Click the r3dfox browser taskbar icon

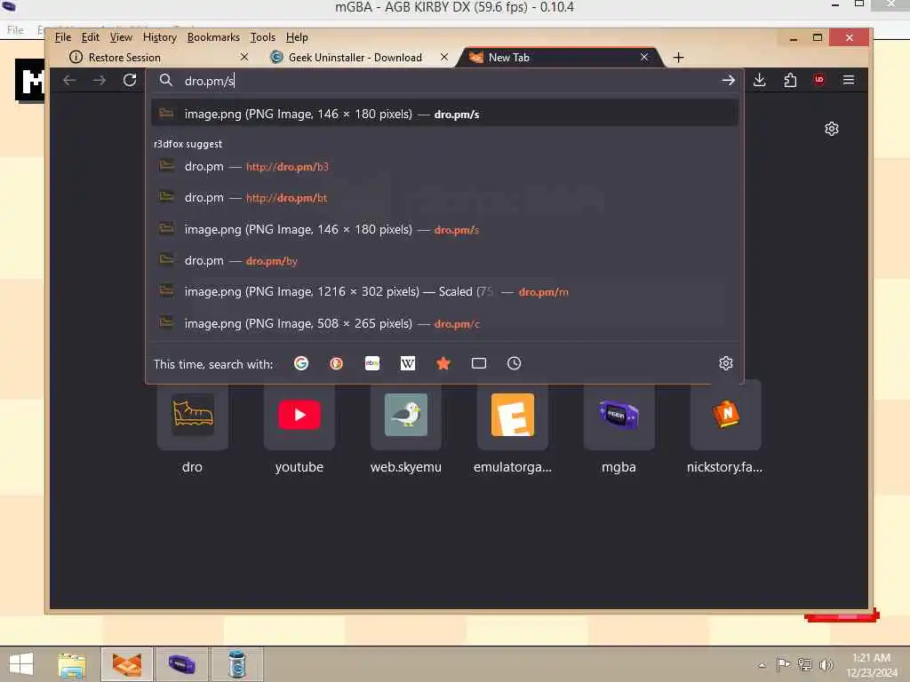[127, 664]
